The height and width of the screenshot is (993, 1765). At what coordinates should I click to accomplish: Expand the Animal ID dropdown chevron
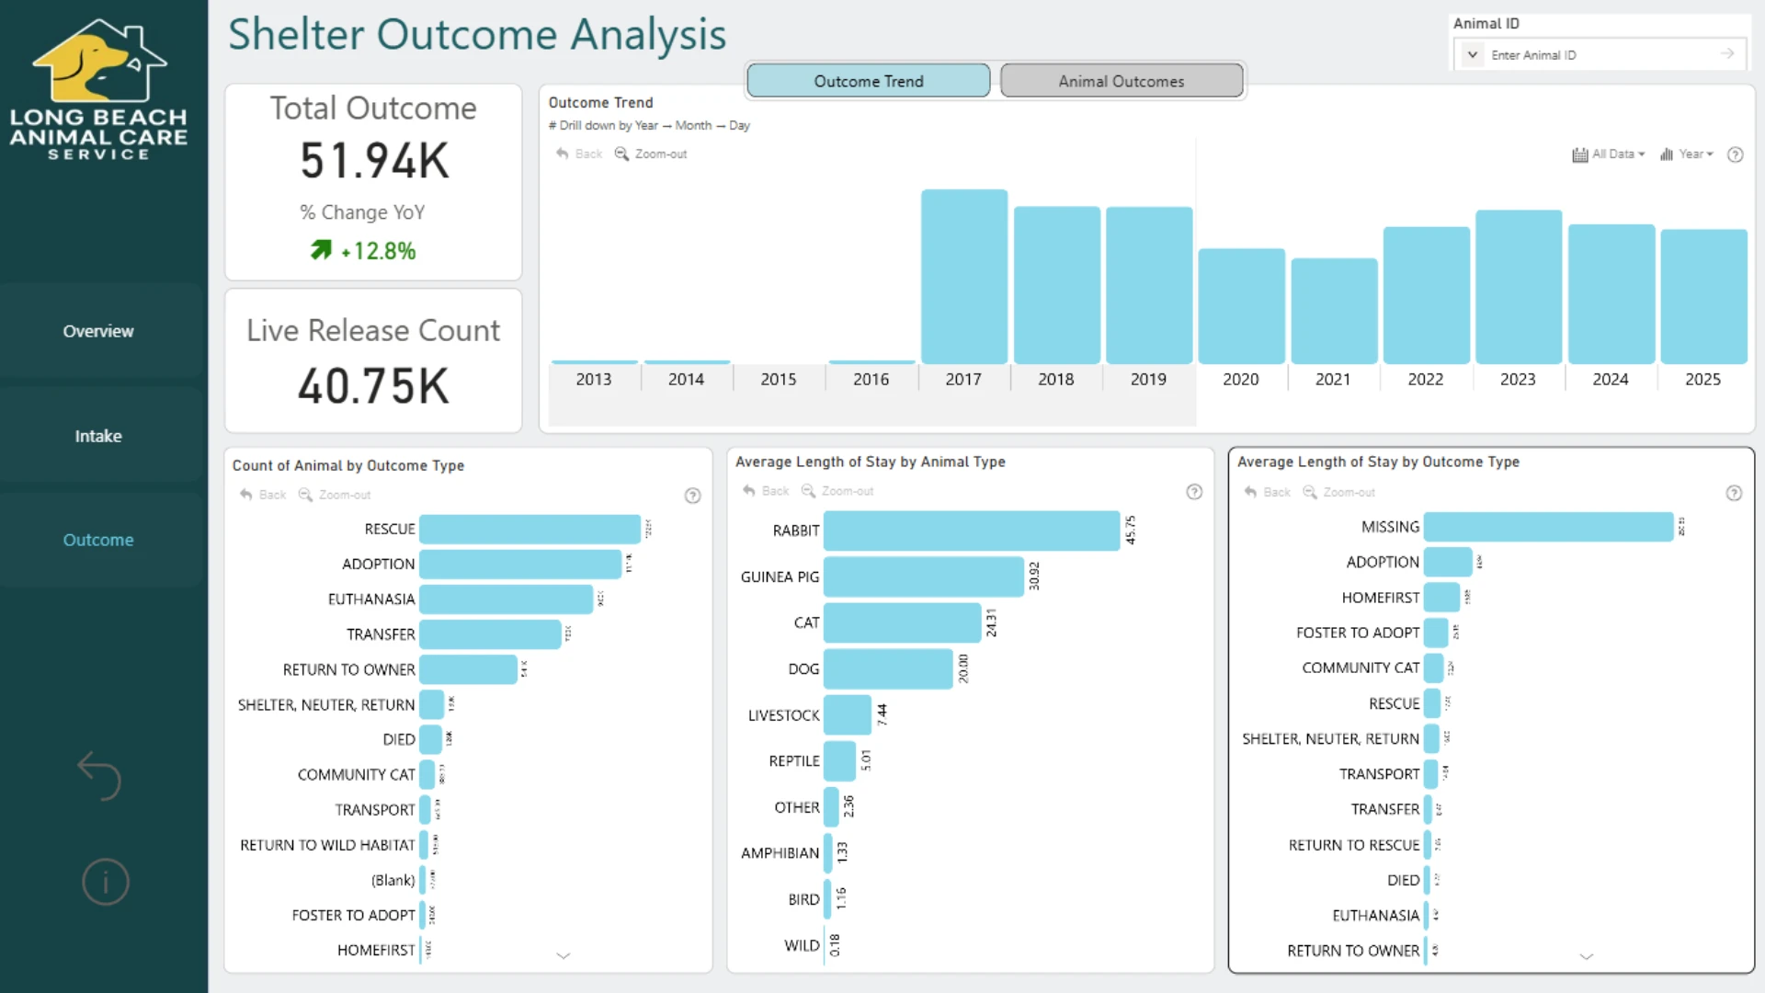(1473, 54)
